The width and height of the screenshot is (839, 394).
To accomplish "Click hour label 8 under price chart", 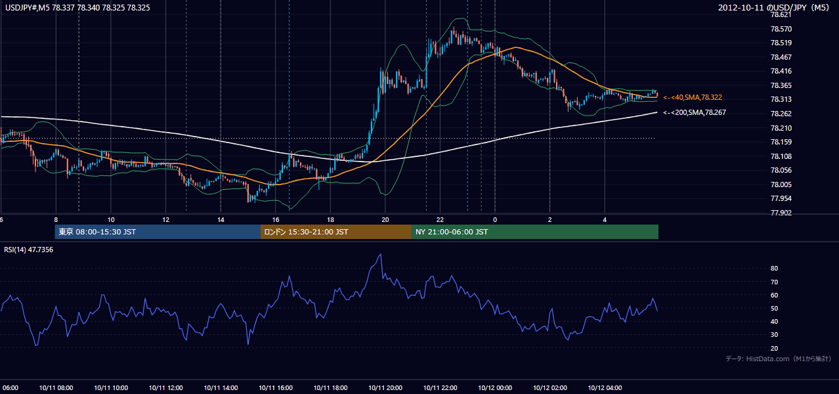I will click(56, 220).
